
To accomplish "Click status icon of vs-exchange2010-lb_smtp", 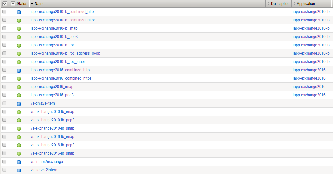I will point(19,129).
